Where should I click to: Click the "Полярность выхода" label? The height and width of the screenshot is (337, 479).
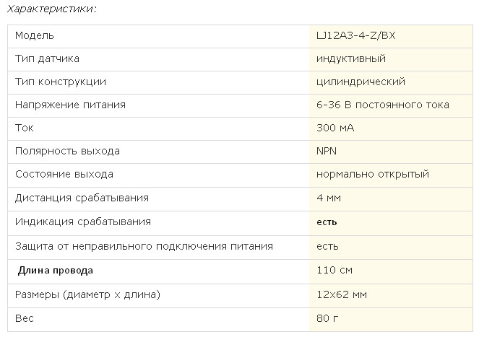pos(67,151)
